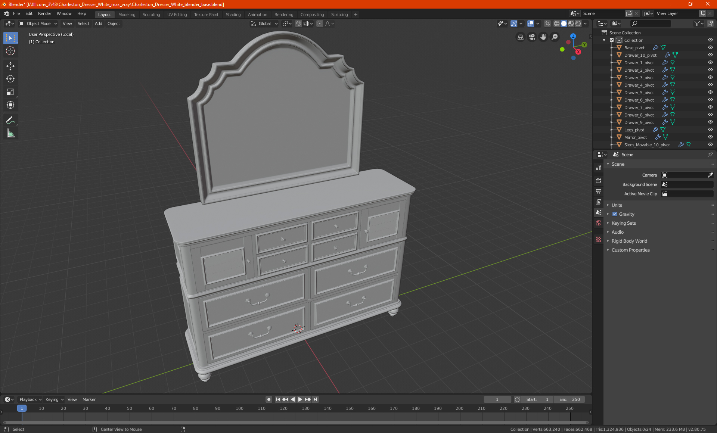Choose the Move tool
The width and height of the screenshot is (717, 433).
point(10,66)
